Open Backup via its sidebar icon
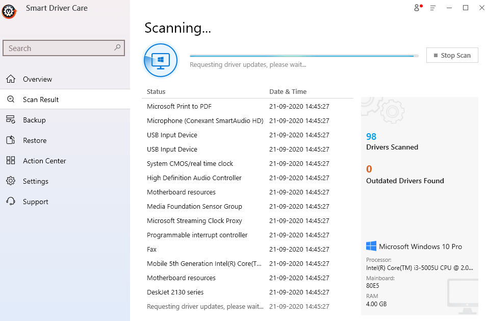This screenshot has height=321, width=486. pos(11,119)
